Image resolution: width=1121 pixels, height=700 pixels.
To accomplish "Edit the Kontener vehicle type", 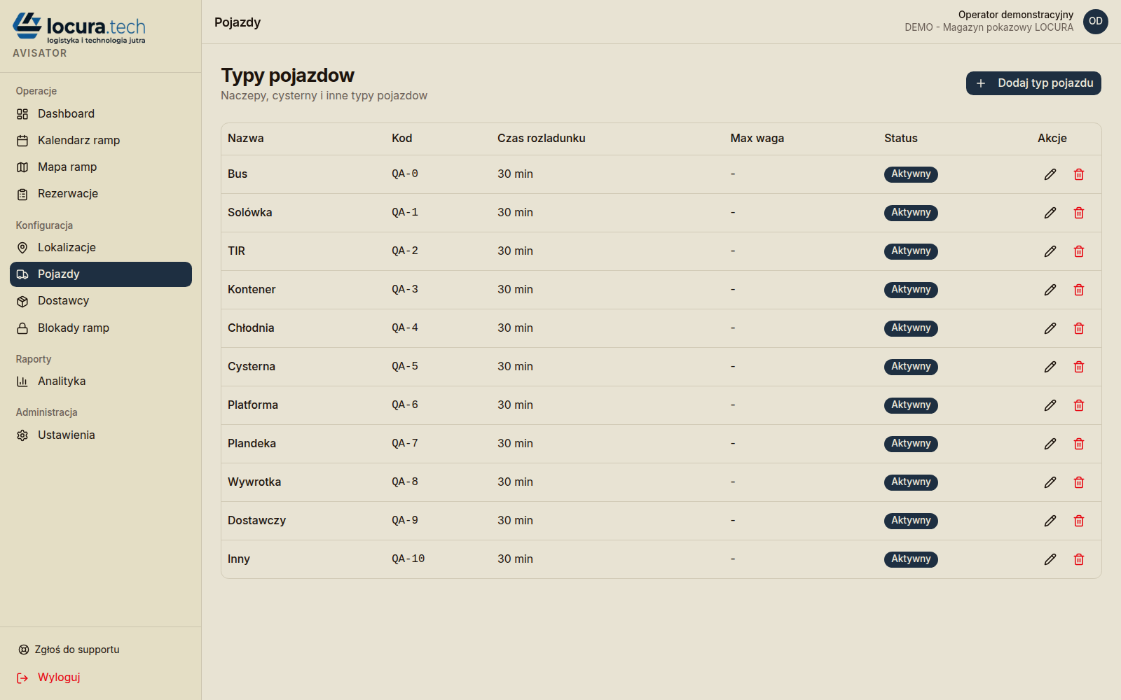I will (1050, 290).
